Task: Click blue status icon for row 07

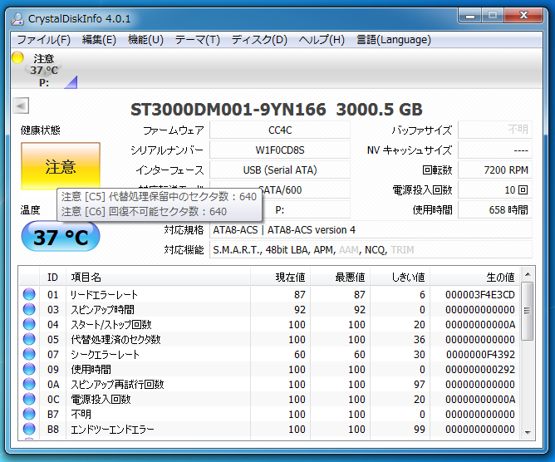Action: point(29,354)
